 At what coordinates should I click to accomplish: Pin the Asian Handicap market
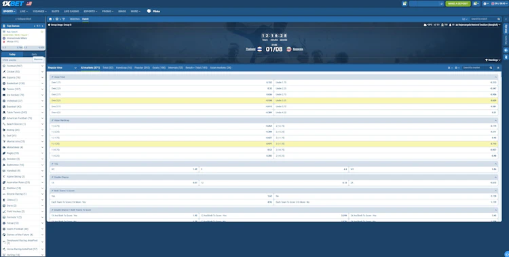click(52, 121)
